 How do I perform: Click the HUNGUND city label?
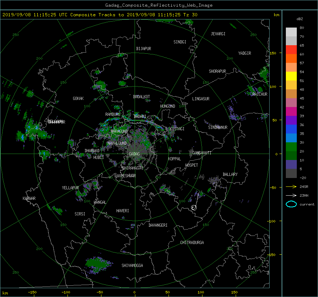coord(167,106)
